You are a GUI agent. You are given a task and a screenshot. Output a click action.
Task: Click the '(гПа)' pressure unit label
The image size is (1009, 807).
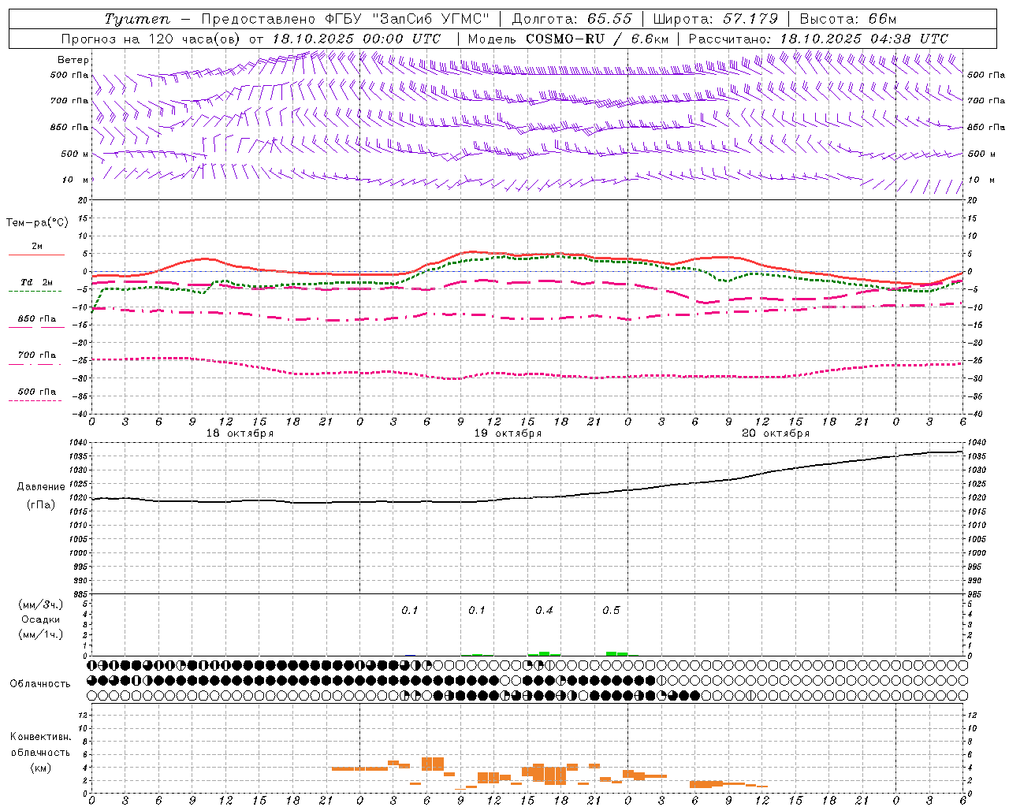click(40, 504)
